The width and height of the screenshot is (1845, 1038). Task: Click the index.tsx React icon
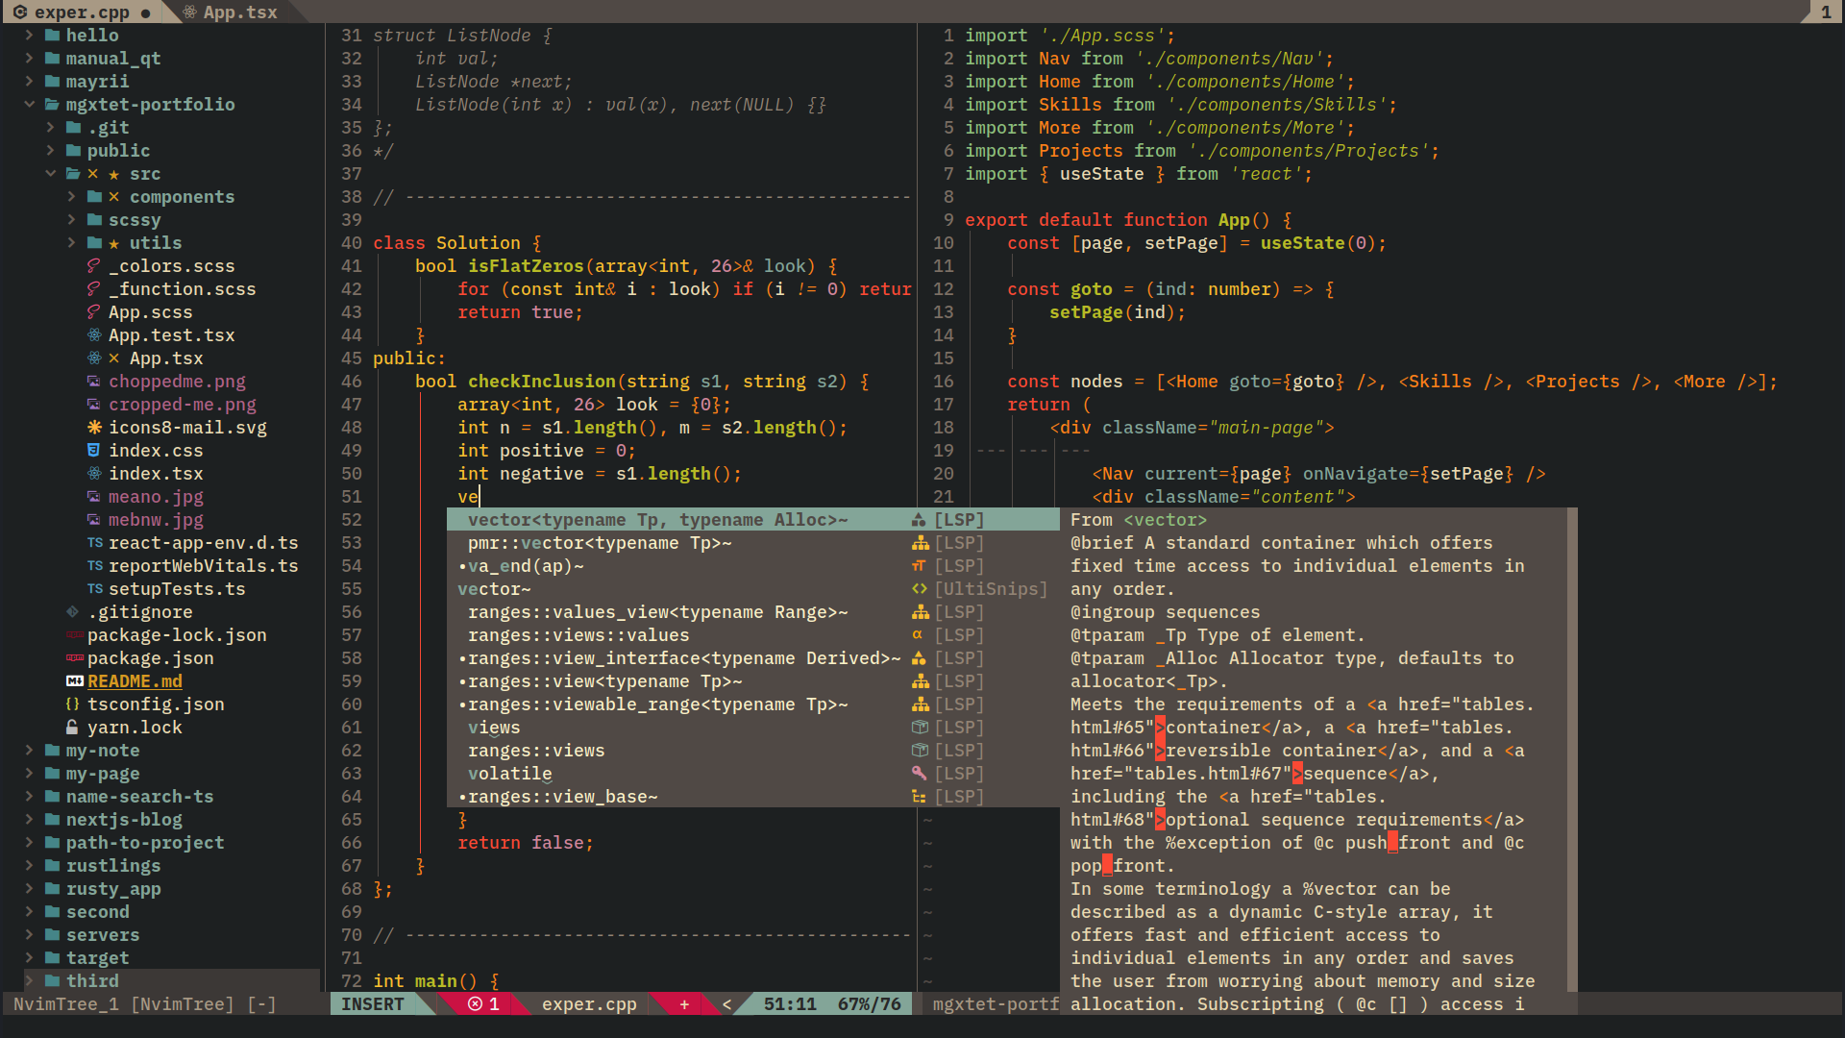[x=94, y=473]
